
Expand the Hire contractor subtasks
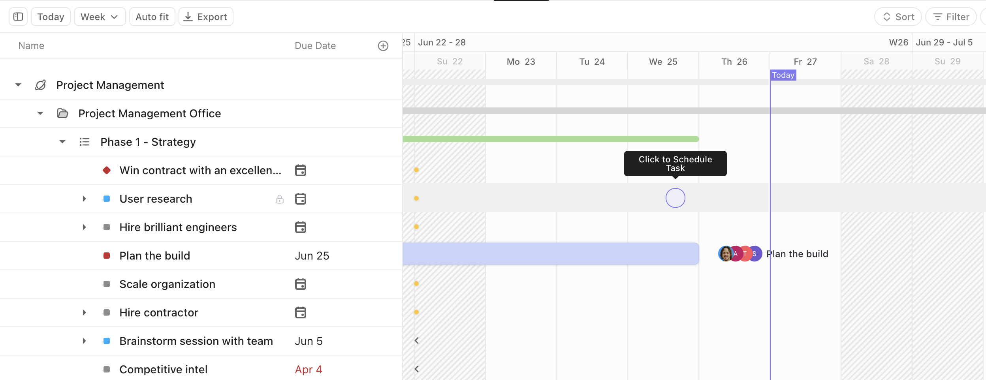[84, 312]
